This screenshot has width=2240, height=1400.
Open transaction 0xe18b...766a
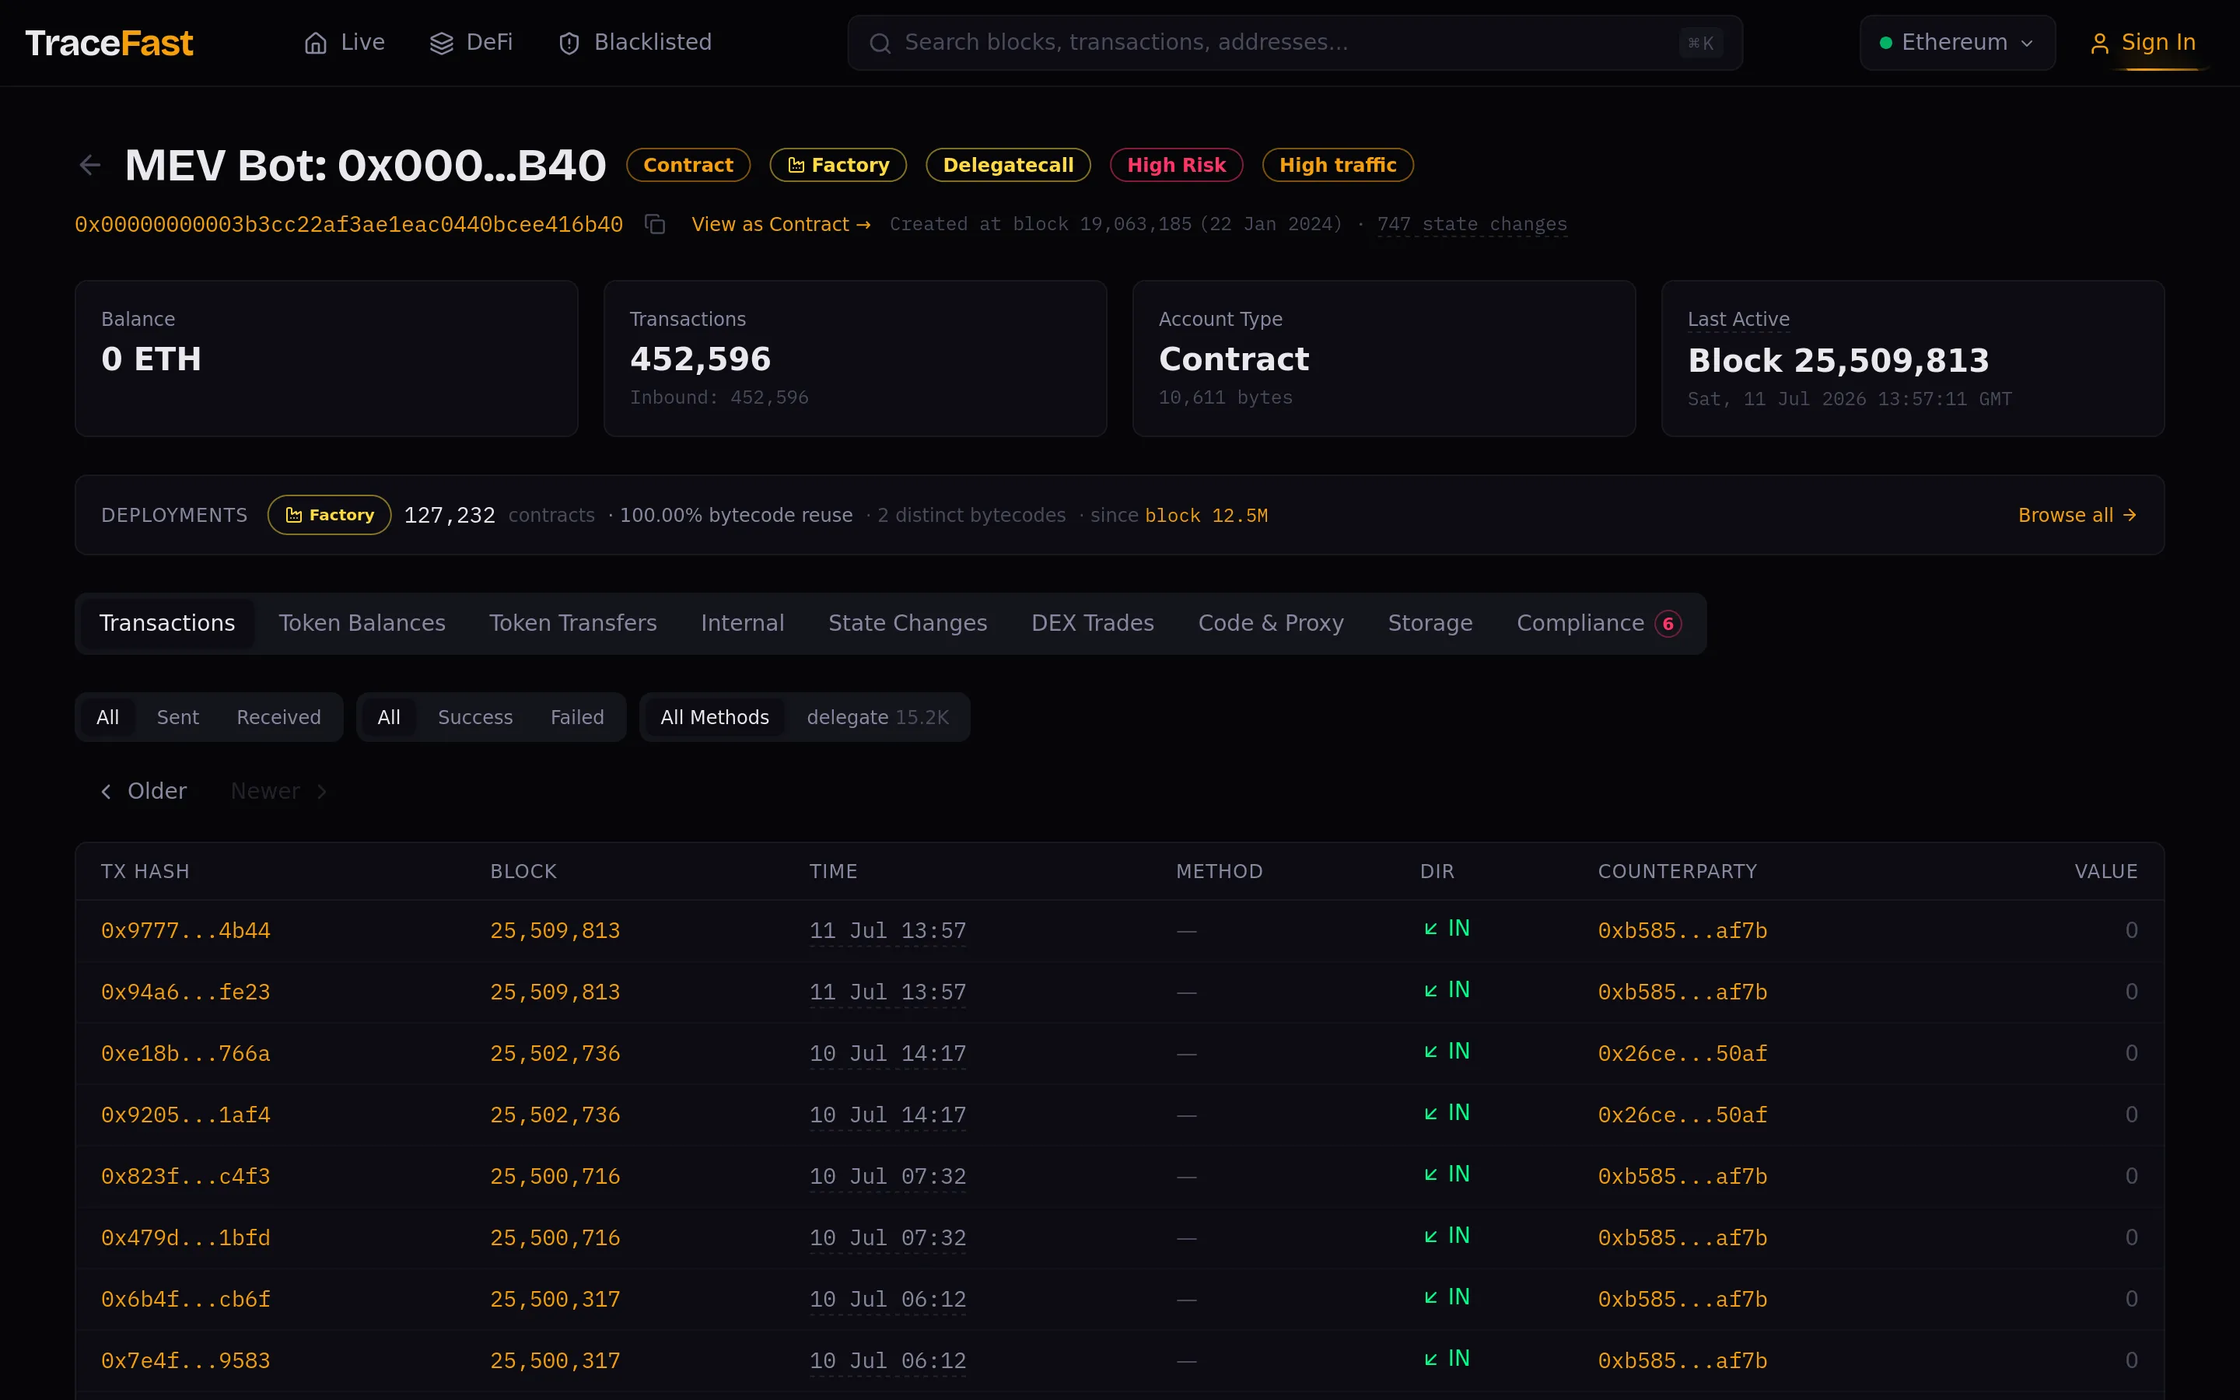185,1054
